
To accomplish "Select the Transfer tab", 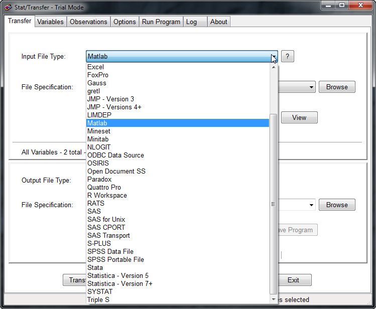I will 20,21.
